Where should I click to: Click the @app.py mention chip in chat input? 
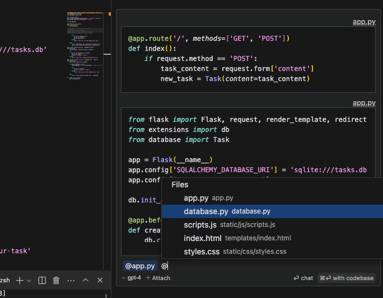tap(139, 266)
